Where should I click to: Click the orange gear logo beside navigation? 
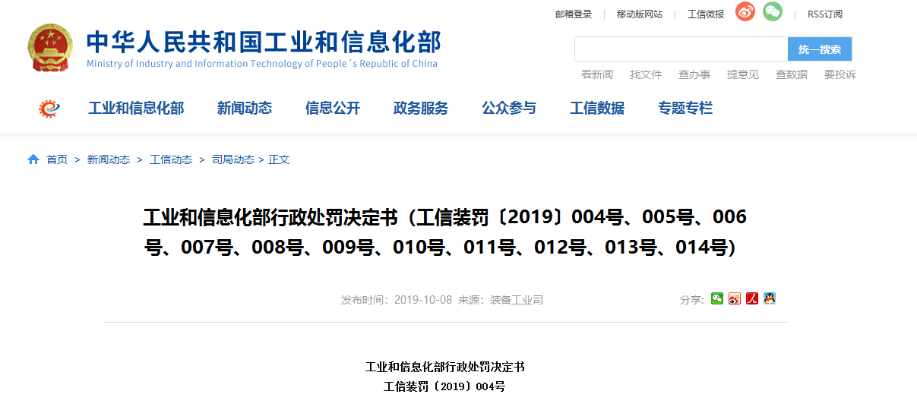coord(49,109)
